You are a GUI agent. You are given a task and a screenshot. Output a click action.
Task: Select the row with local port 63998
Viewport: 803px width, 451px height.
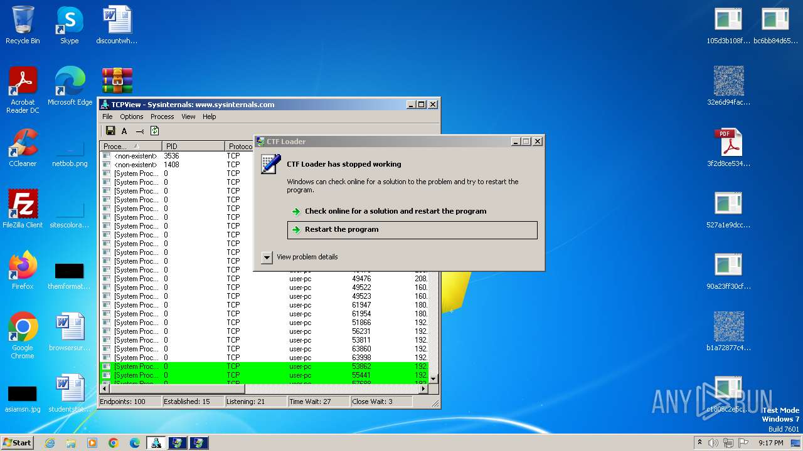pos(263,358)
